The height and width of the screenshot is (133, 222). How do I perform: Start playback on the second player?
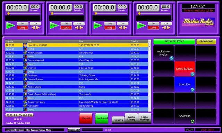coord(54,26)
